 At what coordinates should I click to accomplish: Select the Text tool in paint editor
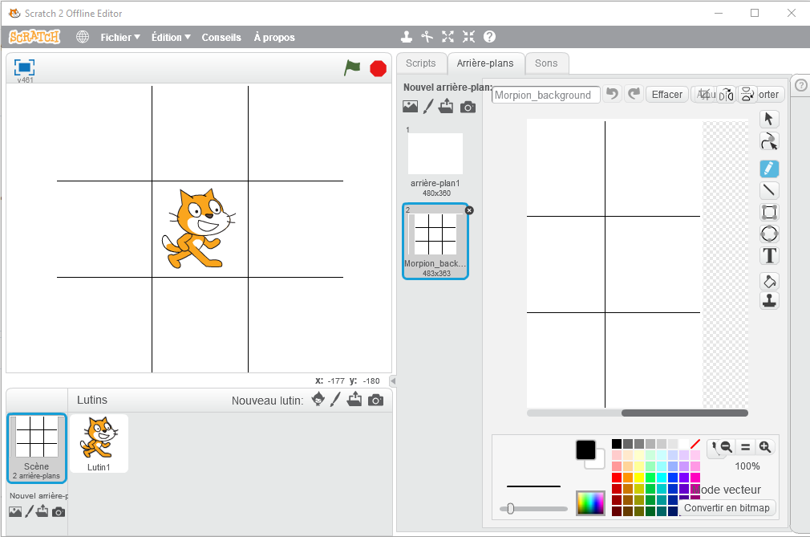[769, 256]
